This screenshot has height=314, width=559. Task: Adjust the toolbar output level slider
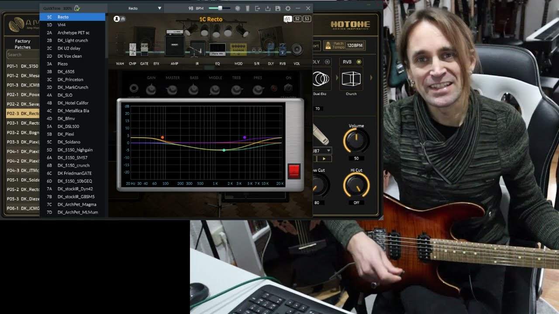[220, 8]
